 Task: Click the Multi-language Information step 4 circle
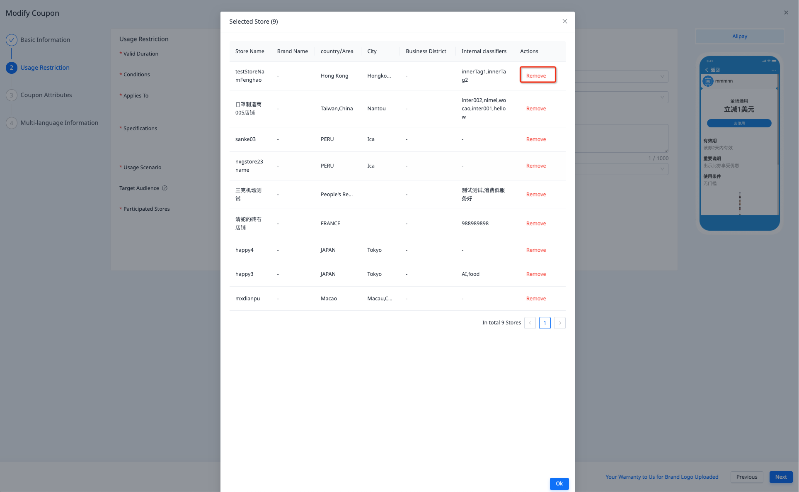(12, 123)
